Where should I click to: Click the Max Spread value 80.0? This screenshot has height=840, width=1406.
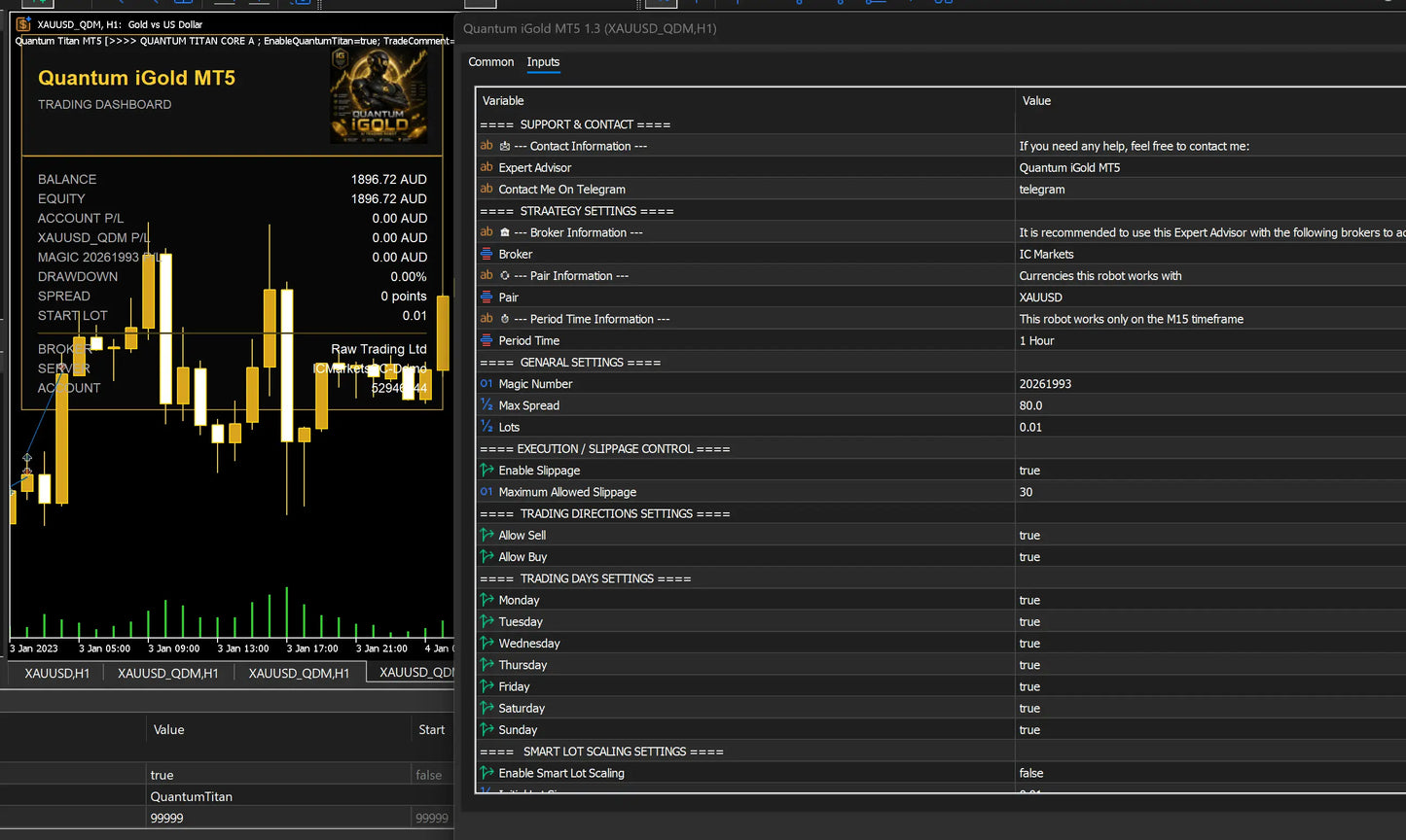1030,405
